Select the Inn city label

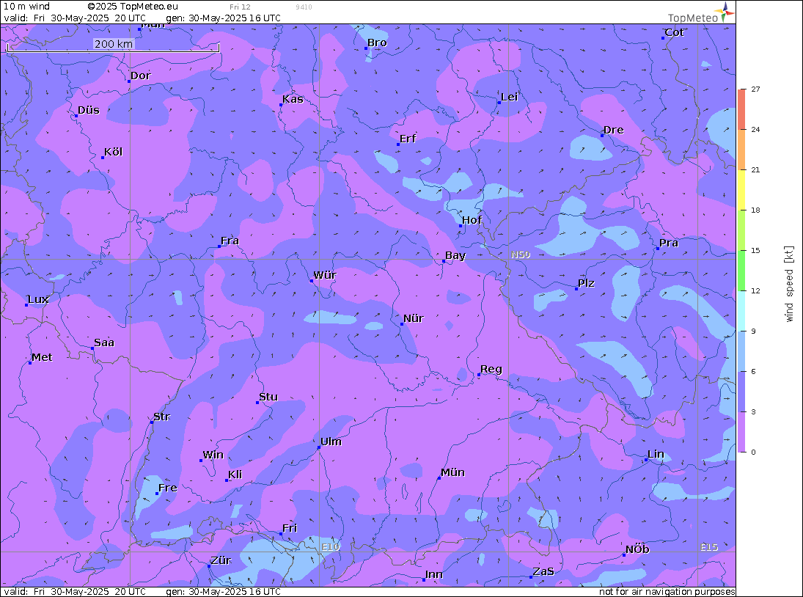433,574
